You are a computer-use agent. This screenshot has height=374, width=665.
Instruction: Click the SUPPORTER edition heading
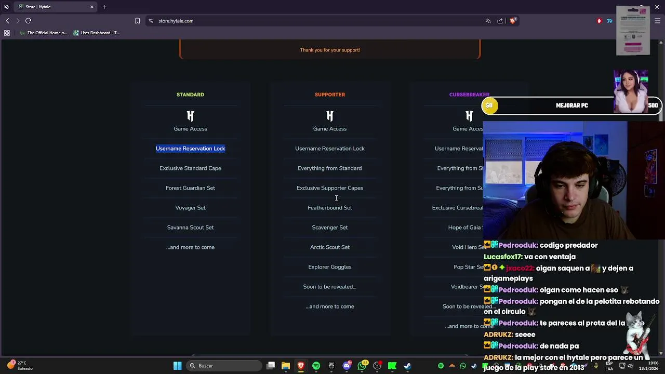point(330,95)
